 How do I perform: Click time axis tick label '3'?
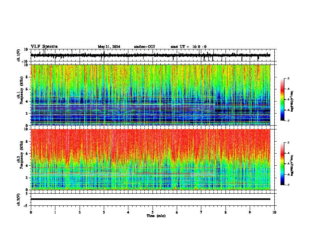coord(104,212)
